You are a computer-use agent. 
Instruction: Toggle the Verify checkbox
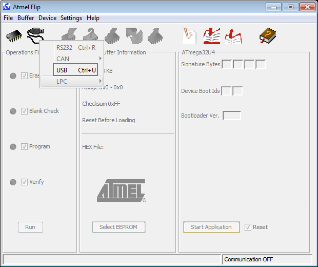(x=24, y=182)
